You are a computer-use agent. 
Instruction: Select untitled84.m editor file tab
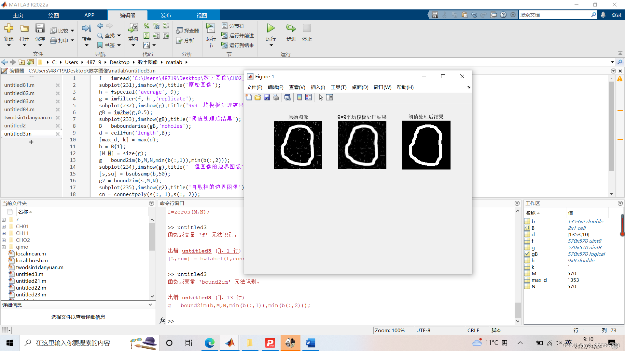(19, 109)
